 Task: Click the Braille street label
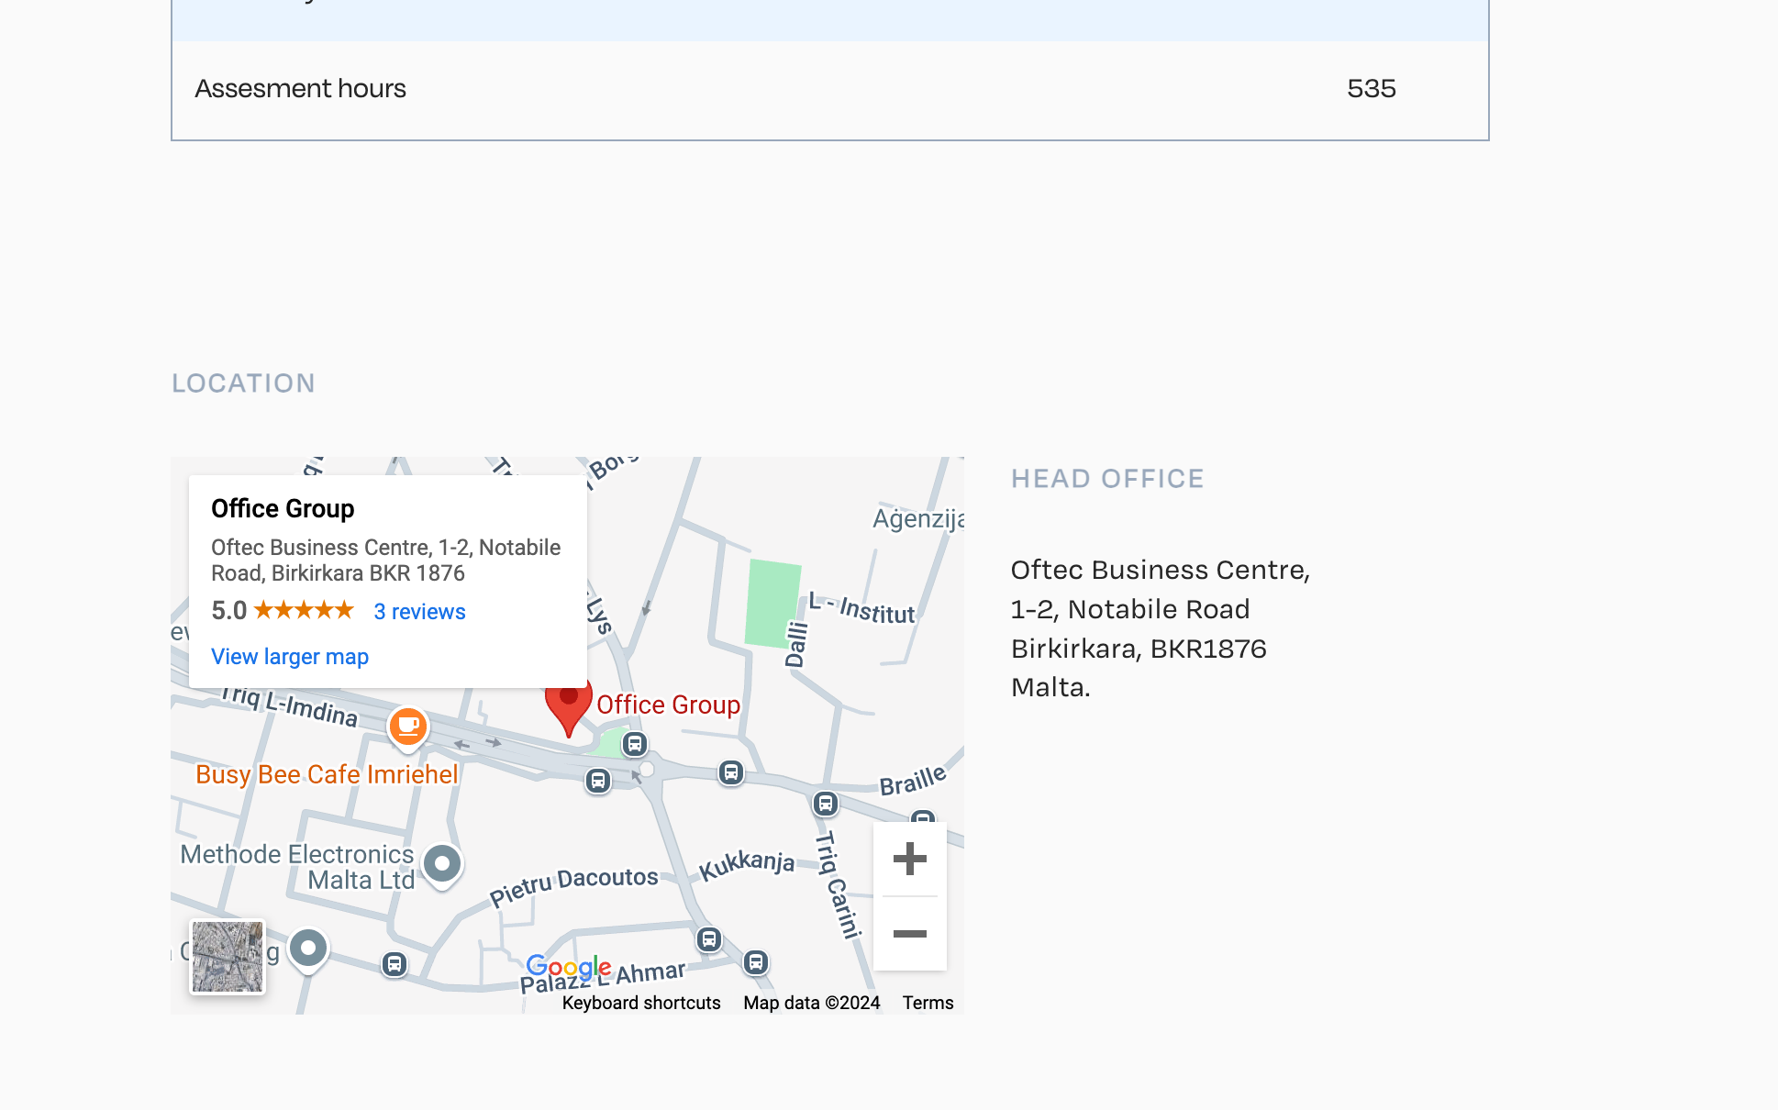point(913,781)
